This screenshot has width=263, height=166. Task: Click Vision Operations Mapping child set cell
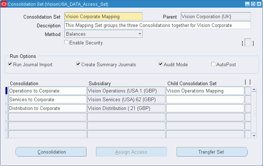click(205, 91)
